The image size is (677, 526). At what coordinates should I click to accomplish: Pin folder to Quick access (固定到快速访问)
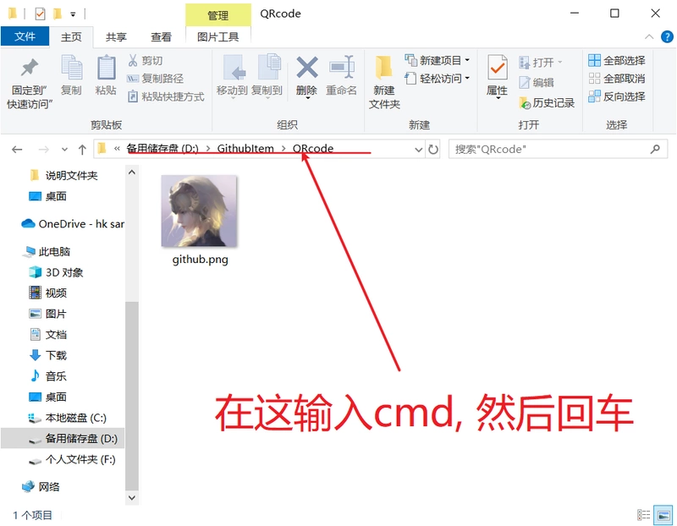point(30,81)
